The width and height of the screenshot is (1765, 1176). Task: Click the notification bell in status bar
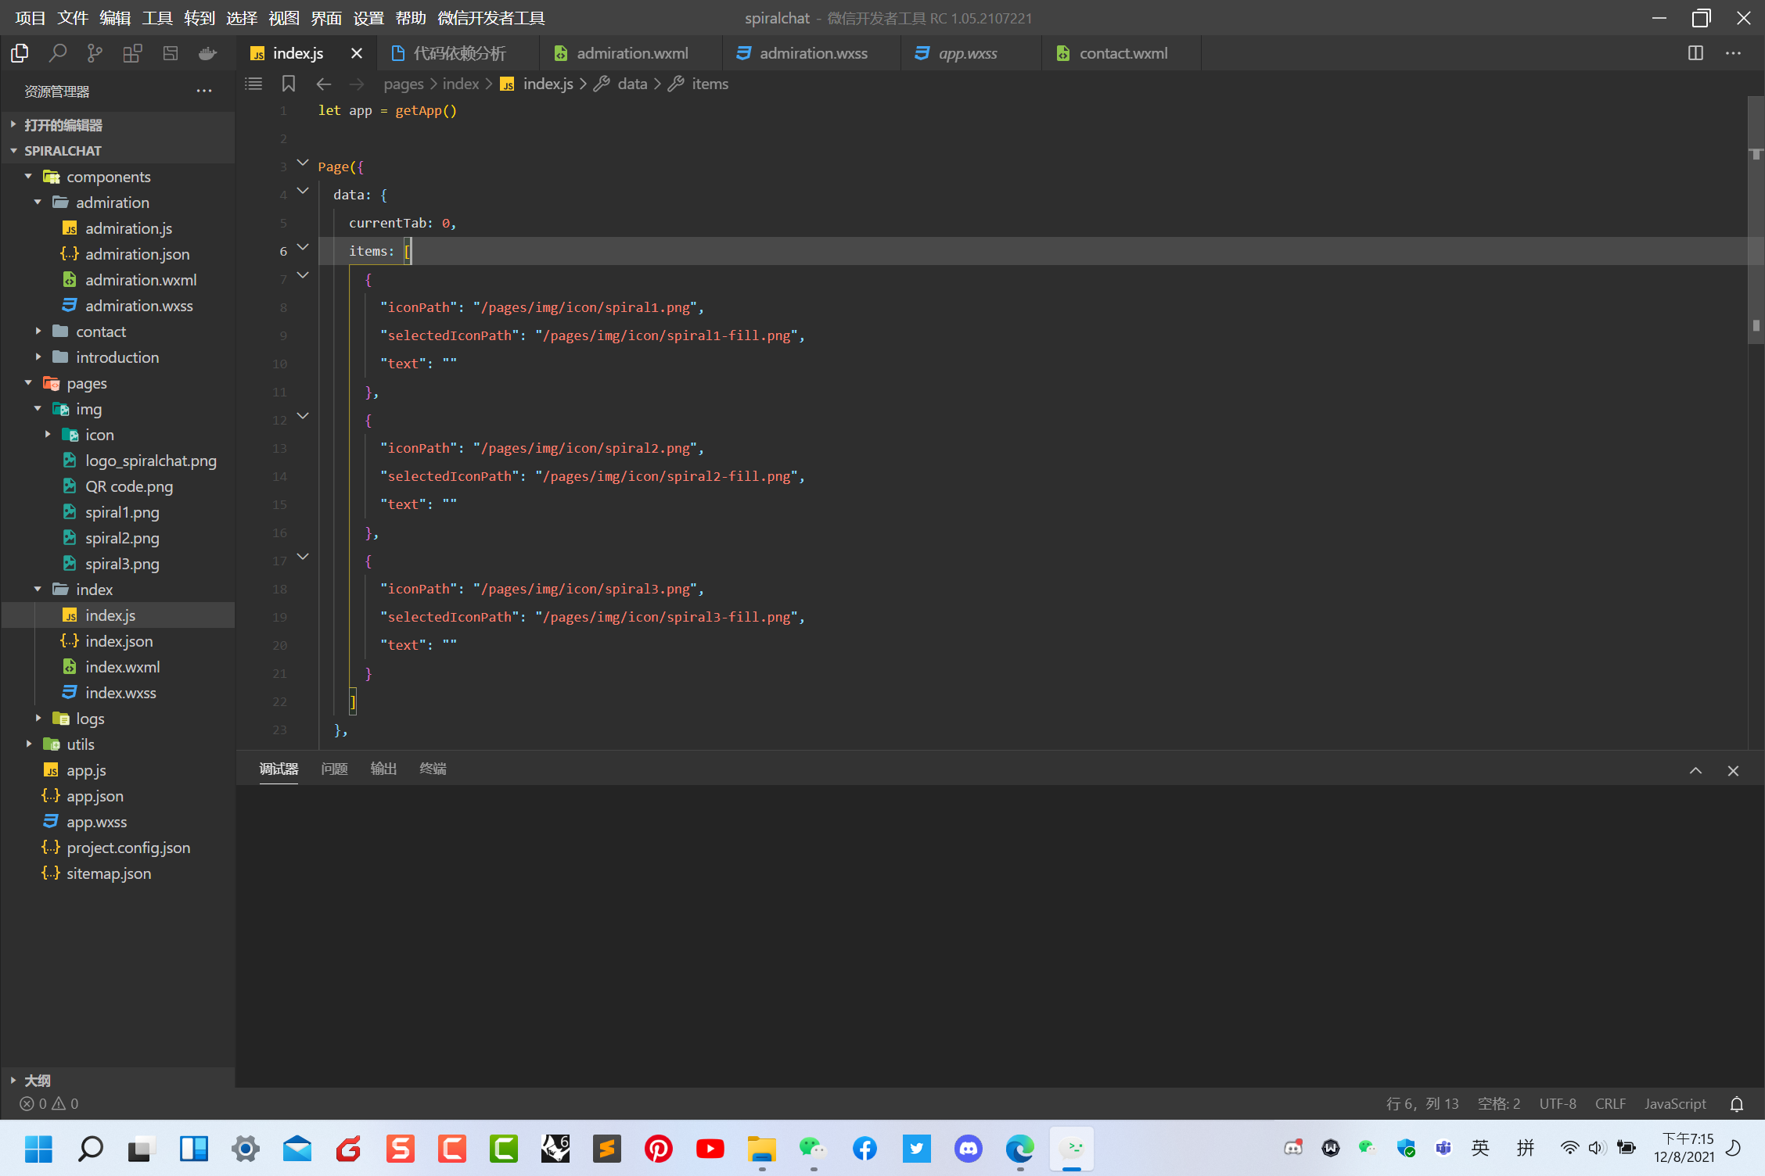coord(1737,1104)
